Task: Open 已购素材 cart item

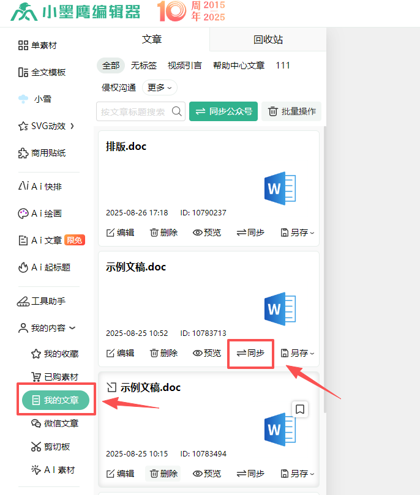Action: click(54, 377)
